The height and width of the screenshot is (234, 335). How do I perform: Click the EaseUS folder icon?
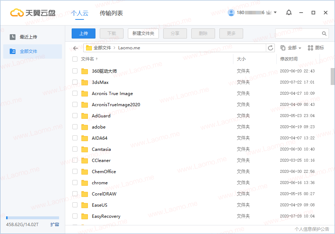(85, 205)
